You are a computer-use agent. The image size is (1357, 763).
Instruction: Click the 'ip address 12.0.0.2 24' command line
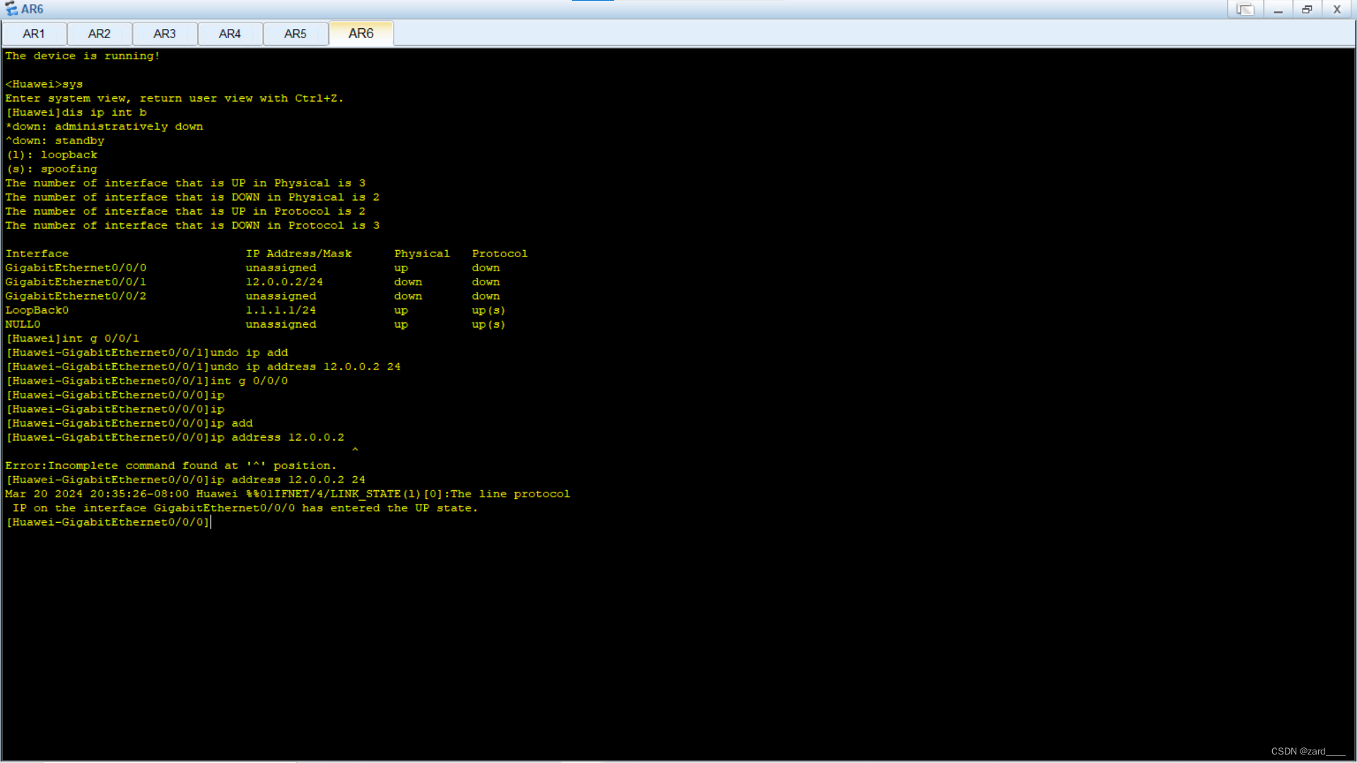(186, 480)
